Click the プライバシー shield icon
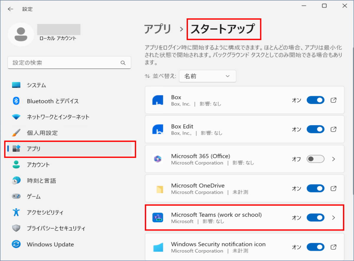354x261 pixels. pyautogui.click(x=16, y=228)
